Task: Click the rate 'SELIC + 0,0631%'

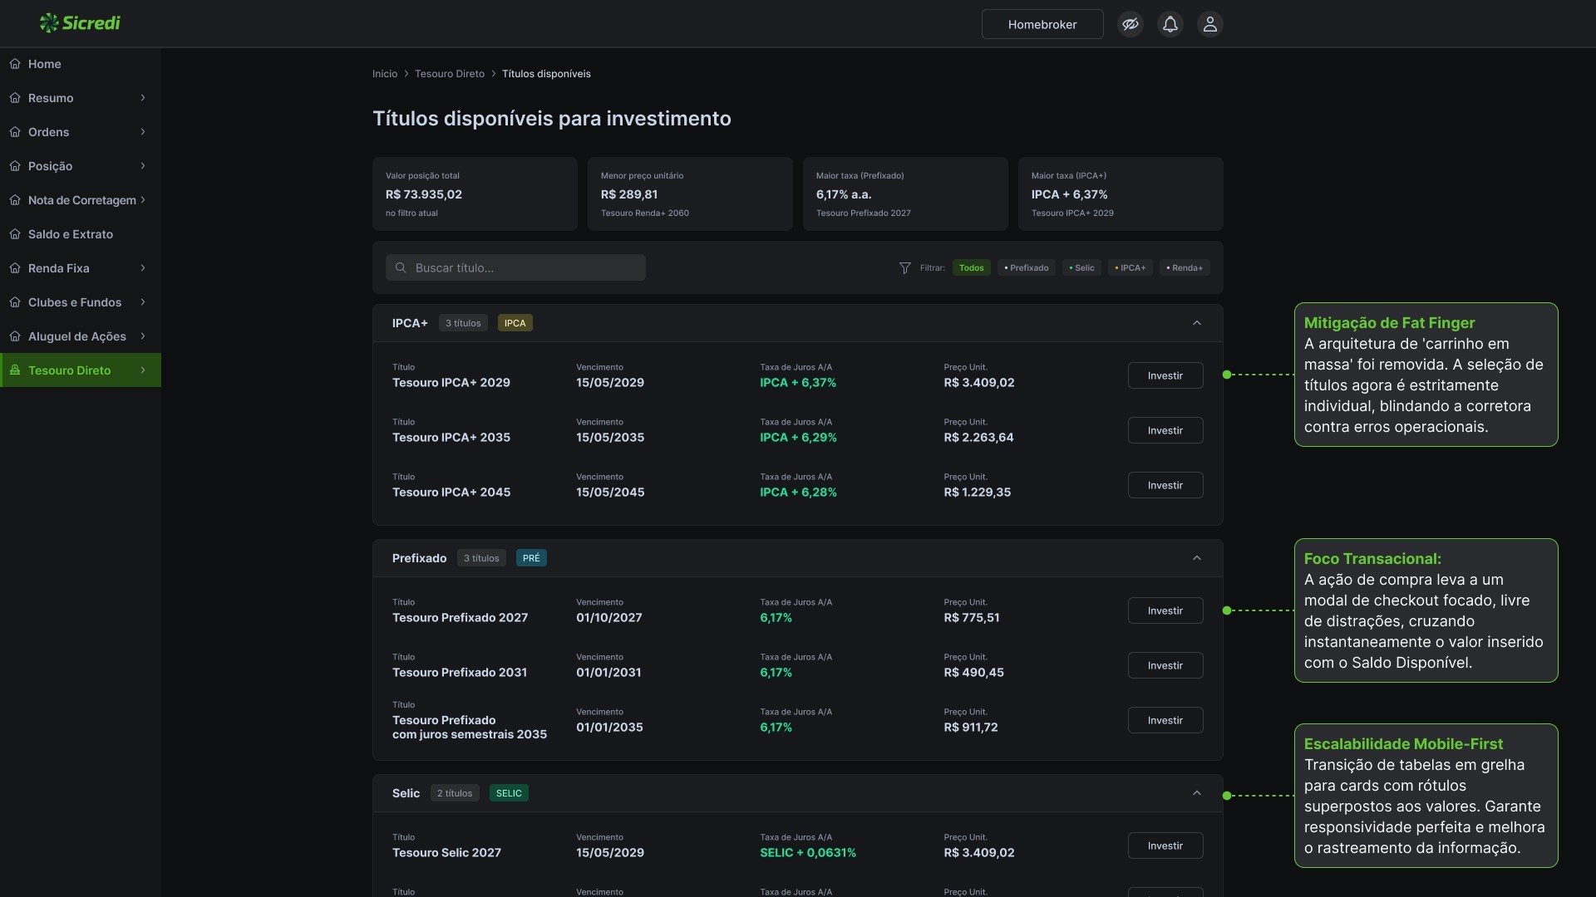Action: tap(808, 853)
